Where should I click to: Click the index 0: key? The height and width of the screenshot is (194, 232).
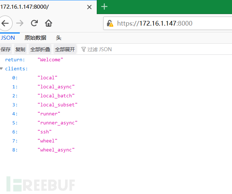click(15, 78)
